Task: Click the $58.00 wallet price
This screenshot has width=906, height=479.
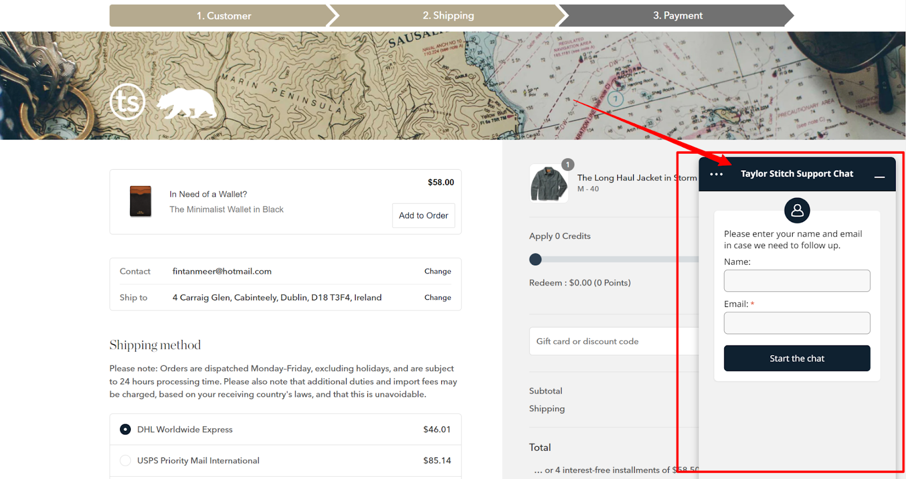Action: (x=441, y=182)
